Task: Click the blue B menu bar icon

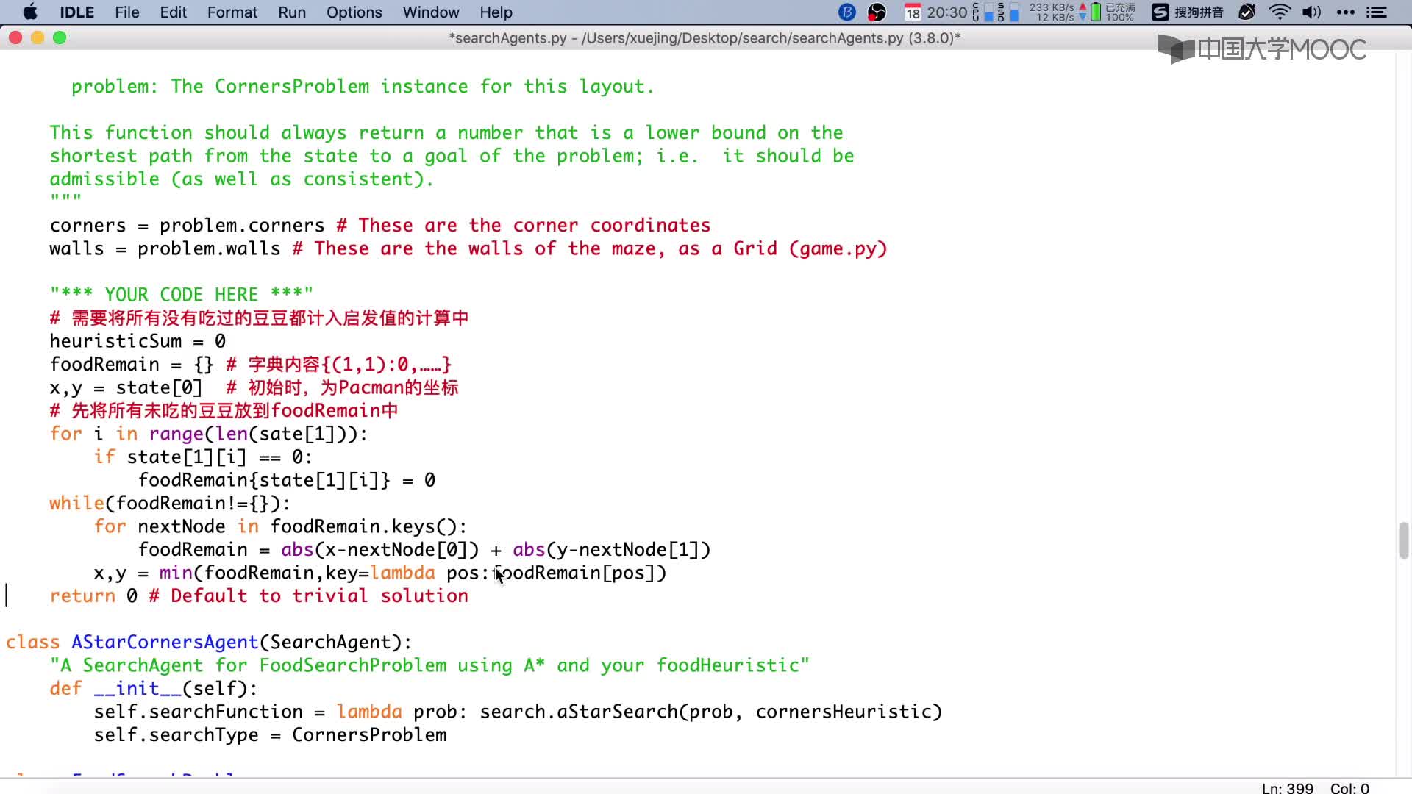Action: tap(847, 12)
